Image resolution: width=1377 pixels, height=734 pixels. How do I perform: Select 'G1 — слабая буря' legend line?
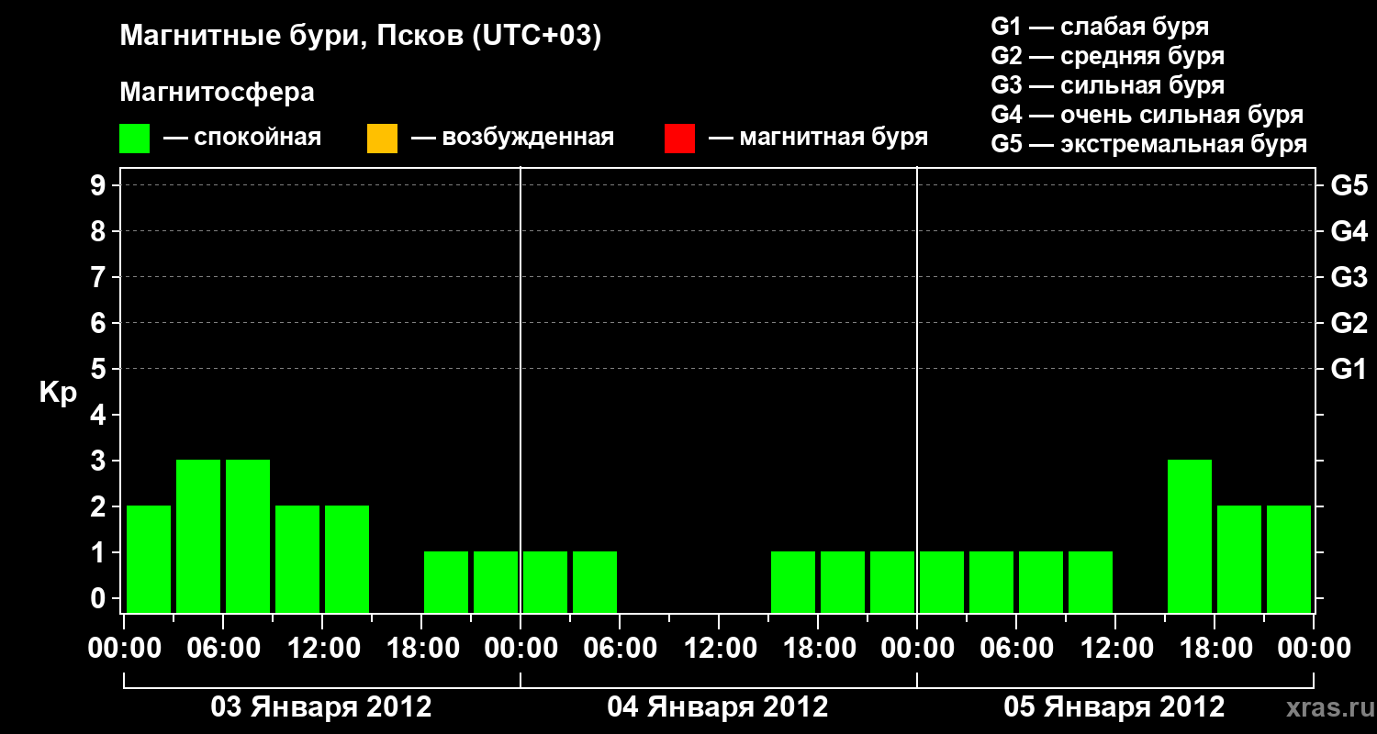coord(1100,26)
